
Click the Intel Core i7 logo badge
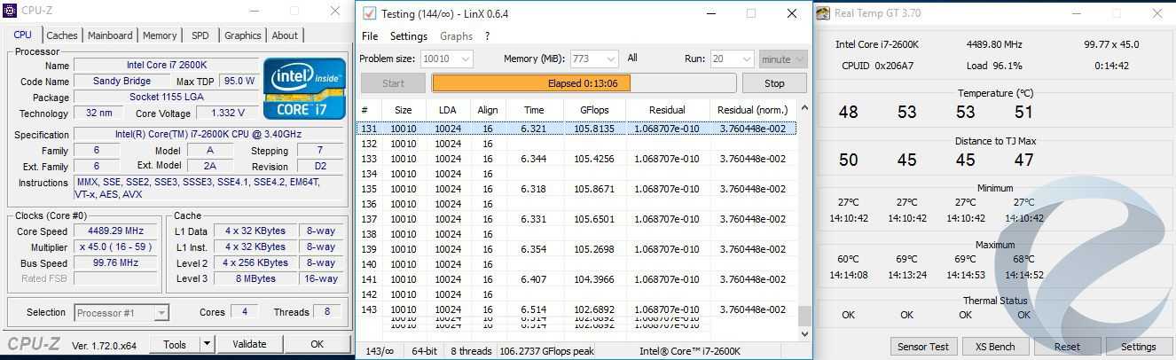click(304, 88)
